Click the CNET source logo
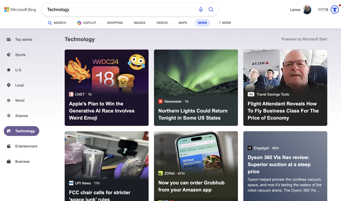This screenshot has height=201, width=341. [71, 94]
